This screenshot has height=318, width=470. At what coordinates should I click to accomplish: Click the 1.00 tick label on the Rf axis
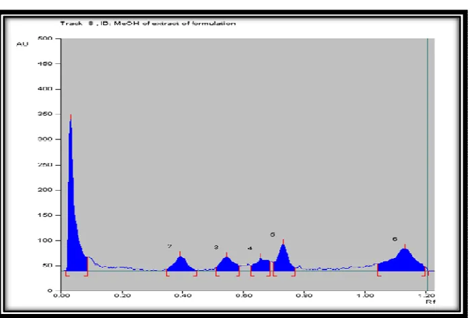(x=365, y=296)
